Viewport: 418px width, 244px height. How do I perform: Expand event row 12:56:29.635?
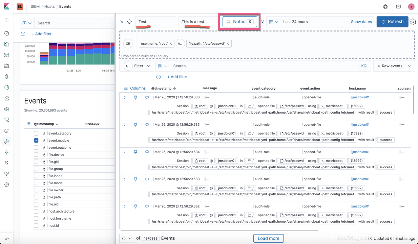[x=125, y=125]
